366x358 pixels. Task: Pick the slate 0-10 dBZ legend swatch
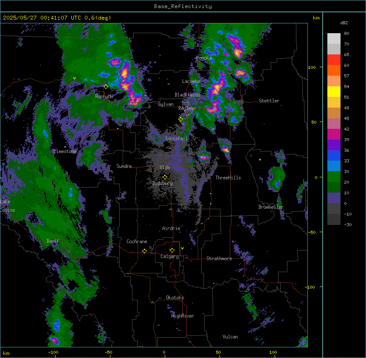click(x=334, y=198)
